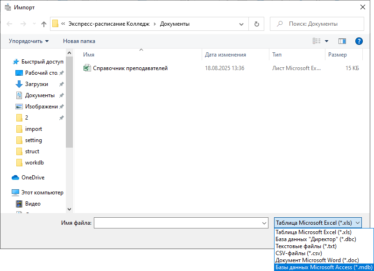Image resolution: width=374 pixels, height=271 pixels.
Task: Open the address bar history dropdown
Action: pyautogui.click(x=241, y=24)
